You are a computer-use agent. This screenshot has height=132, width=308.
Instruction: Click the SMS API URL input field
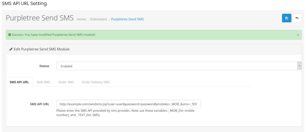[128, 104]
